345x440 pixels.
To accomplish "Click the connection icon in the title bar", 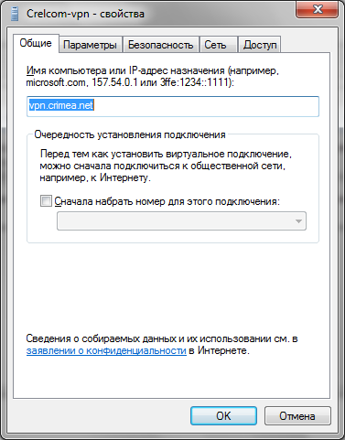I will click(14, 14).
